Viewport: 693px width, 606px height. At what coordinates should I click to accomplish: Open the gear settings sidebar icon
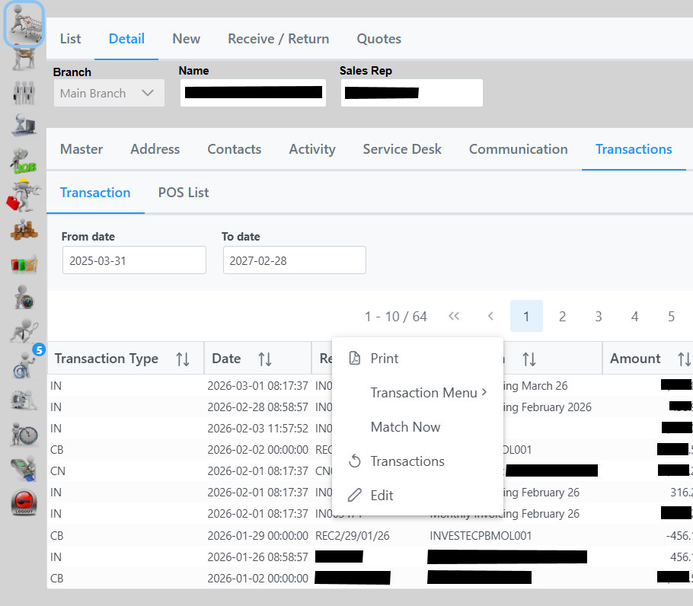coord(24,400)
